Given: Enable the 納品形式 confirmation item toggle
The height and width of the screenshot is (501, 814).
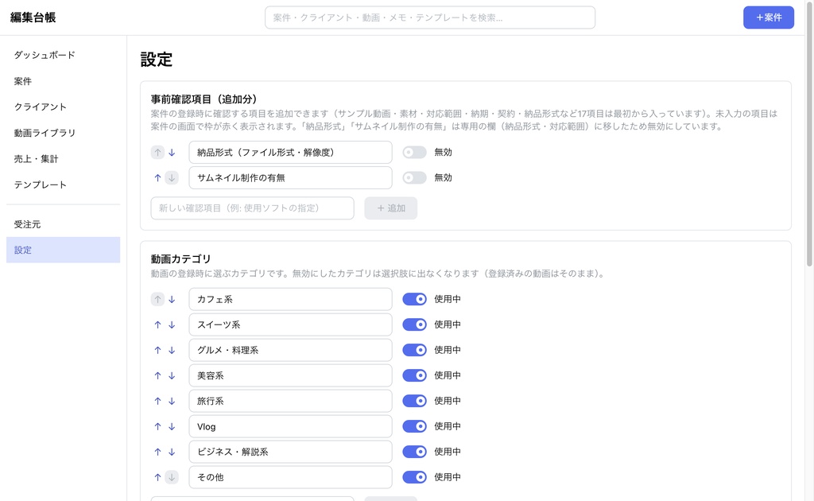Looking at the screenshot, I should point(414,152).
